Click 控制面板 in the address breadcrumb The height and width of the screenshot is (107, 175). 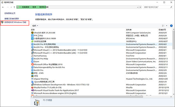point(26,7)
